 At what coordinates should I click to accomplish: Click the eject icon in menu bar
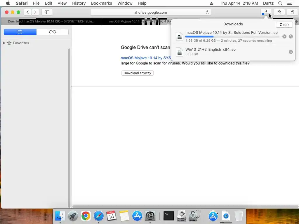[211, 3]
